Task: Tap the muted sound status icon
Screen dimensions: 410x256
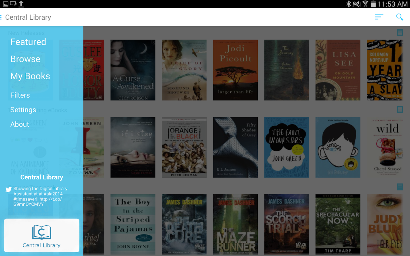Action: click(x=356, y=4)
